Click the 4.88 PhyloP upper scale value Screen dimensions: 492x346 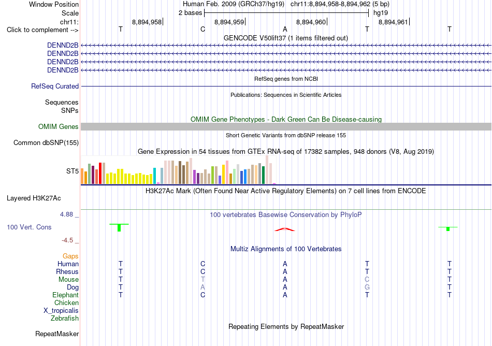[x=66, y=214]
